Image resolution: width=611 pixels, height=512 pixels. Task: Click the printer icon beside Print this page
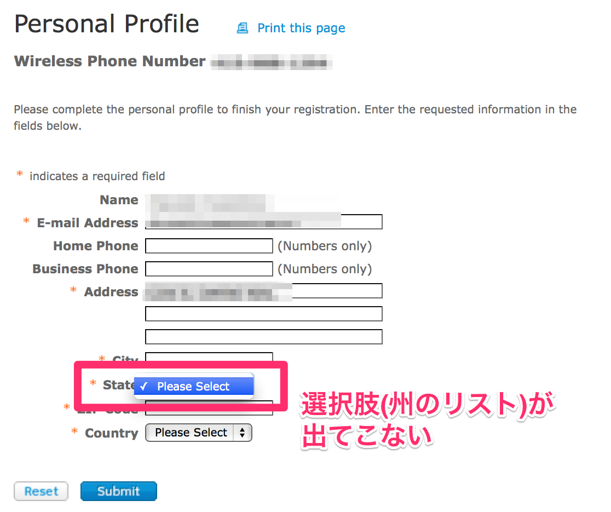[243, 28]
